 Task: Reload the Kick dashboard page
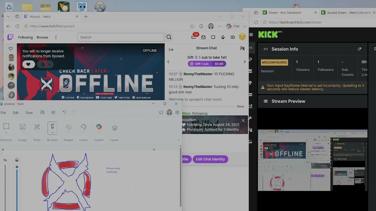coord(256,22)
